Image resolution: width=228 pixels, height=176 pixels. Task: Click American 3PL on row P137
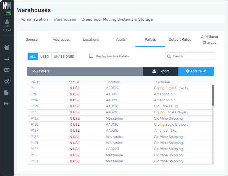[x=165, y=131]
